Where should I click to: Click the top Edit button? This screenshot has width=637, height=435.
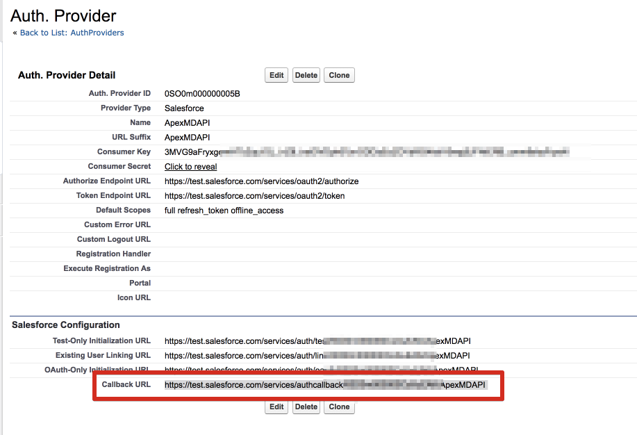pos(276,75)
